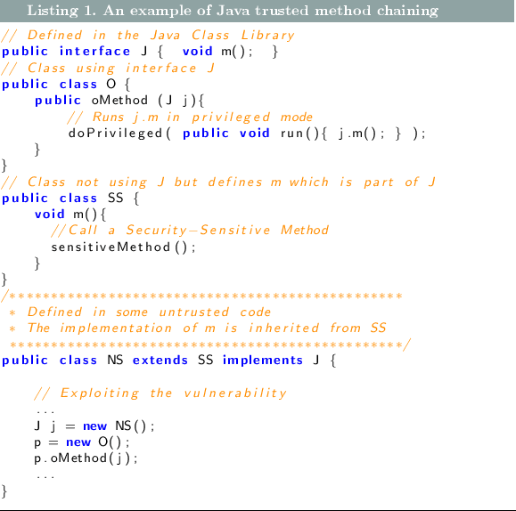Click the 'sensitiveMethod();' statement

pyautogui.click(x=123, y=247)
